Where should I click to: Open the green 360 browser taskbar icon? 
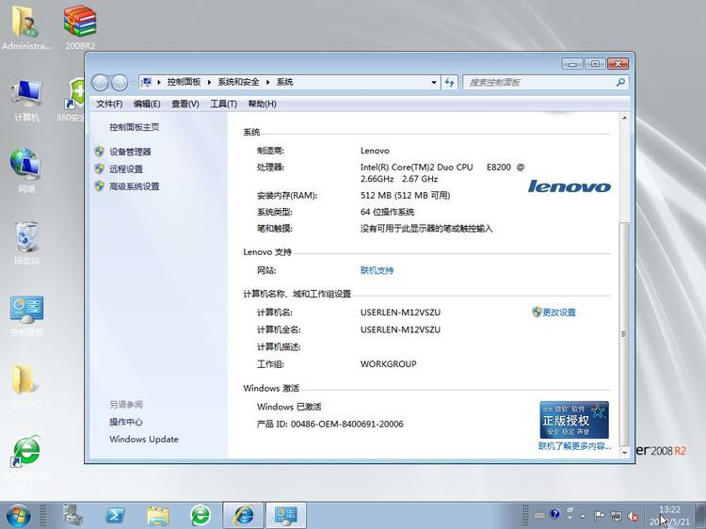(201, 515)
